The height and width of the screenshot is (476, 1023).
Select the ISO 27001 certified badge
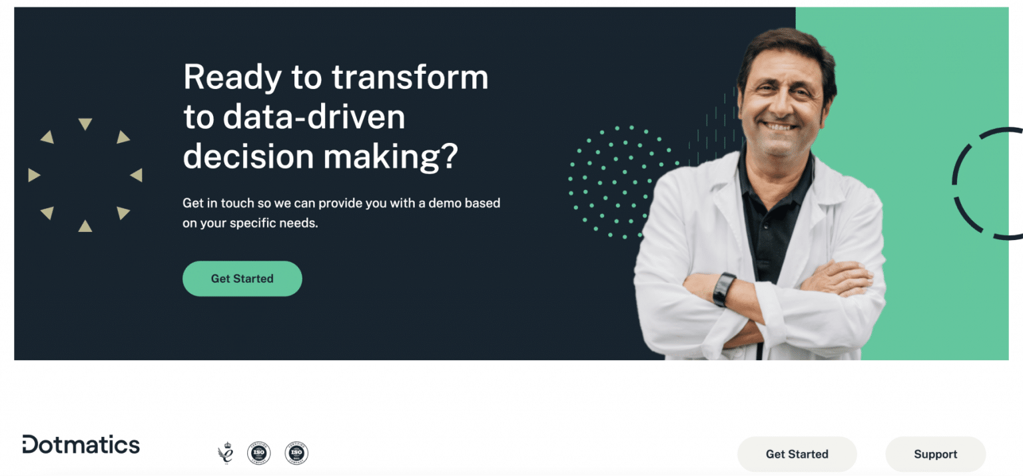click(x=259, y=453)
